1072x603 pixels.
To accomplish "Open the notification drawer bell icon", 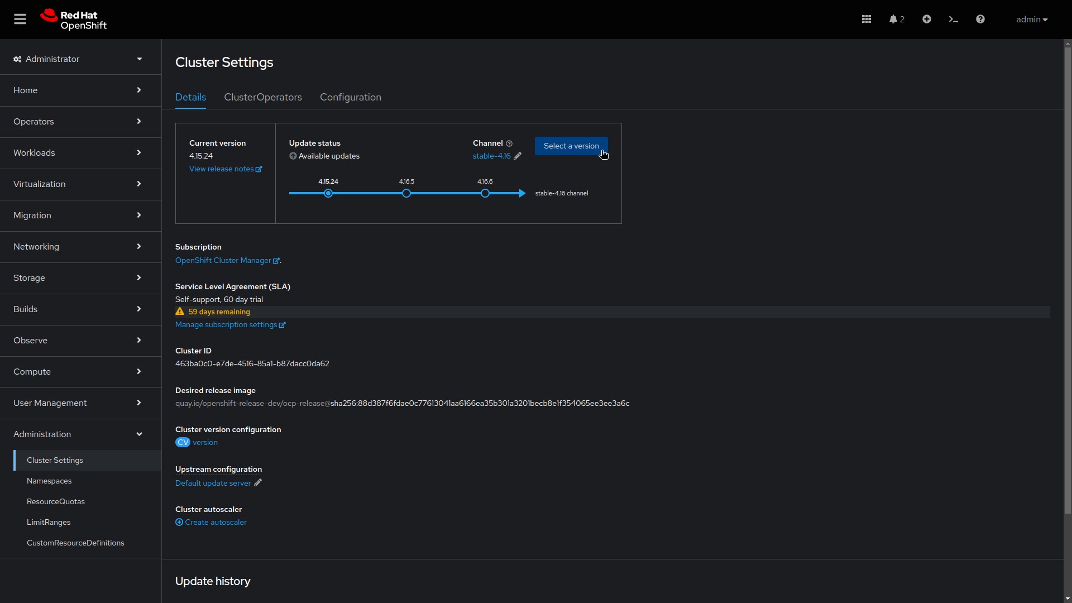I will pos(894,19).
